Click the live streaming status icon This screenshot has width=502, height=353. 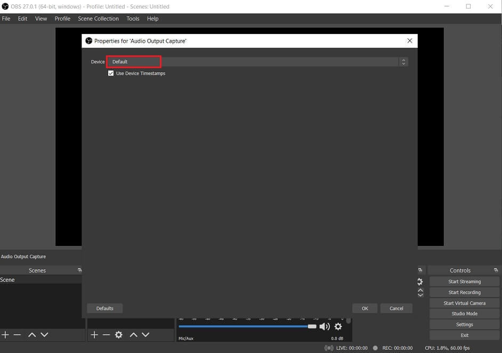point(329,348)
